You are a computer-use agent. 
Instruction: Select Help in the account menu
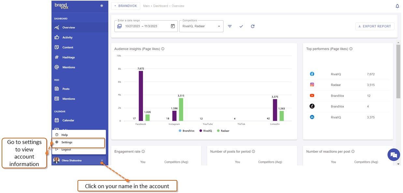pyautogui.click(x=79, y=135)
